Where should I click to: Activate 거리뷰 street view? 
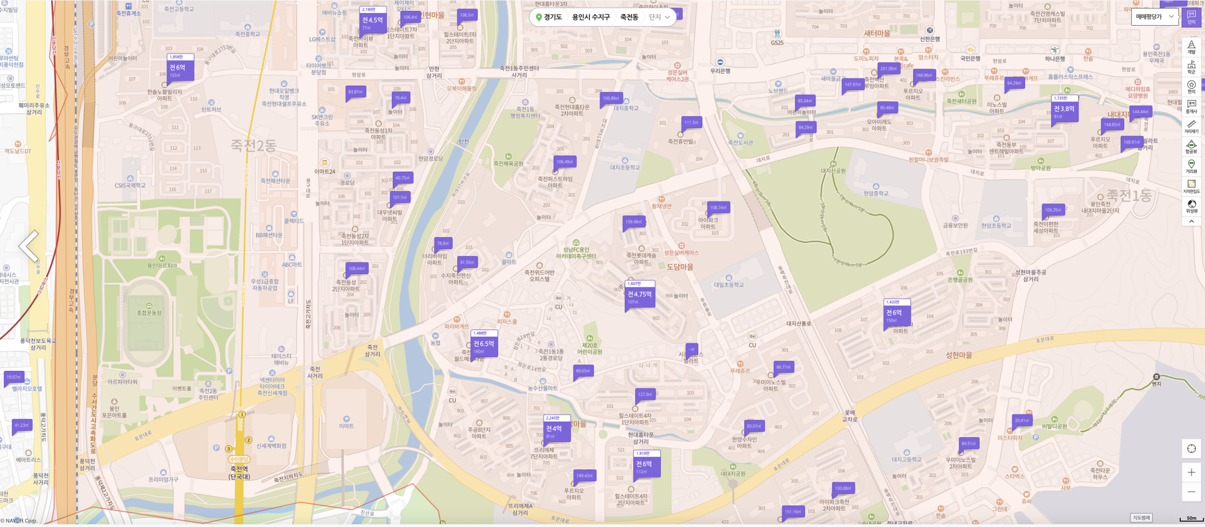tap(1191, 167)
